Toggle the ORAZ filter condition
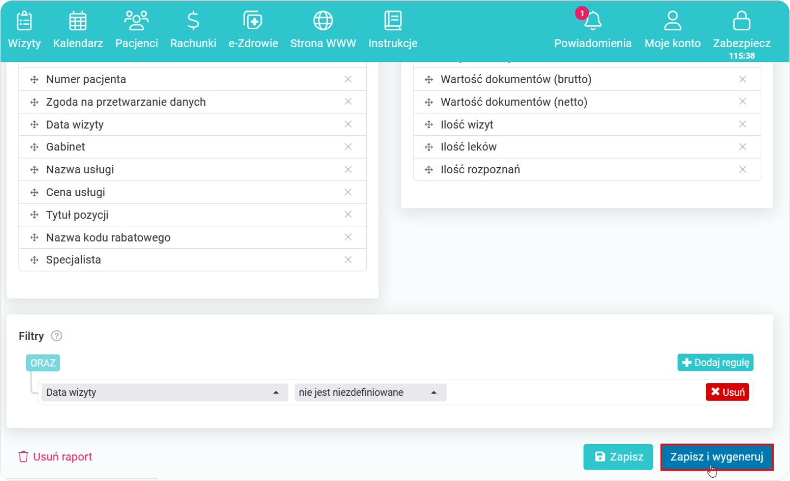The height and width of the screenshot is (481, 790). pos(43,363)
